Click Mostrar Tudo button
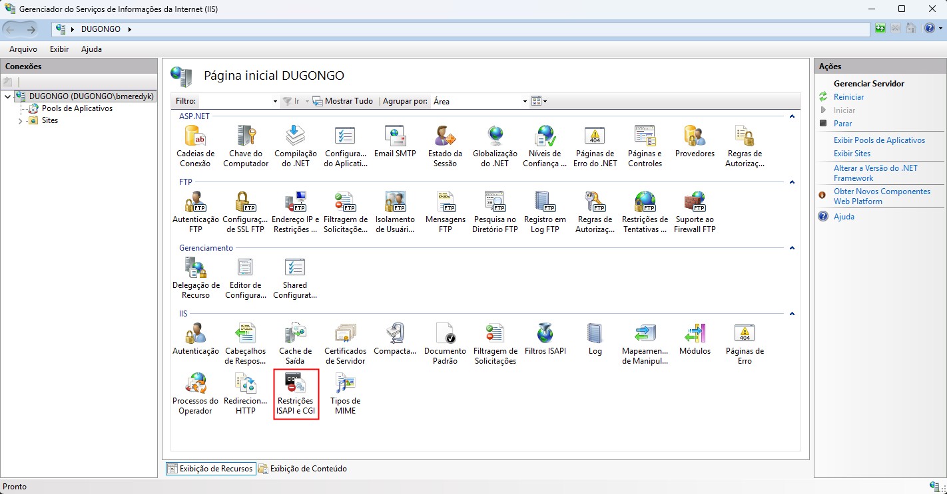This screenshot has width=947, height=494. 343,101
